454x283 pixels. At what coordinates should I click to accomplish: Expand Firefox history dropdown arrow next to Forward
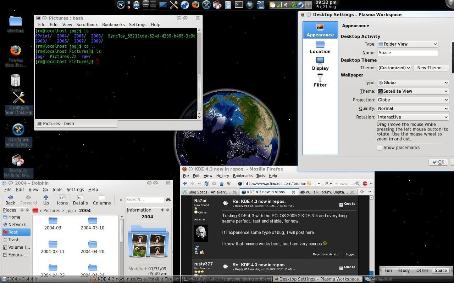pyautogui.click(x=199, y=184)
